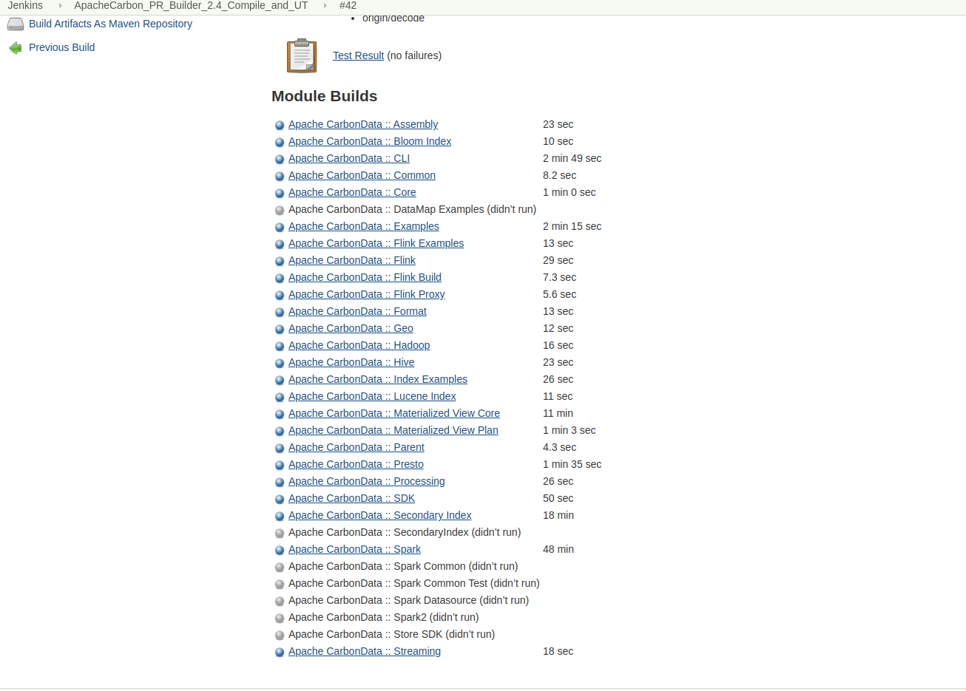Open breadcrumb arrow after the job name
The width and height of the screenshot is (966, 691).
[325, 5]
